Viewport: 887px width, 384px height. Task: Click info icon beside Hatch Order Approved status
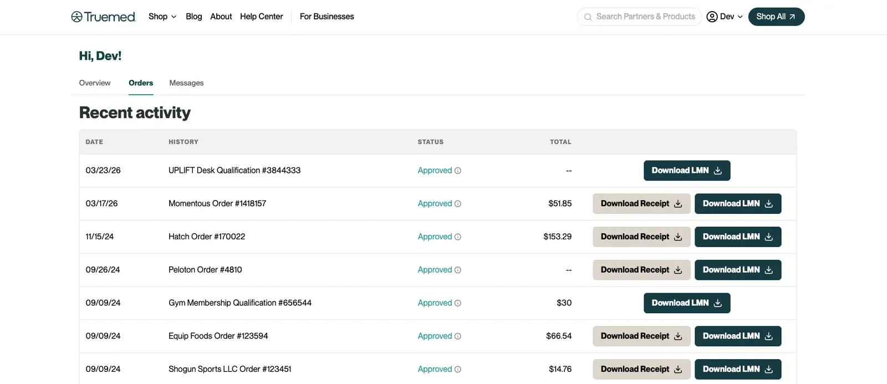[458, 237]
